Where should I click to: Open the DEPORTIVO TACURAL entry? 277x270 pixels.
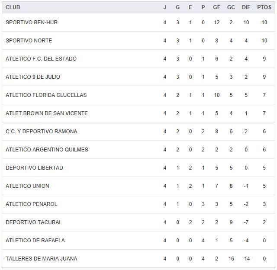tap(34, 222)
